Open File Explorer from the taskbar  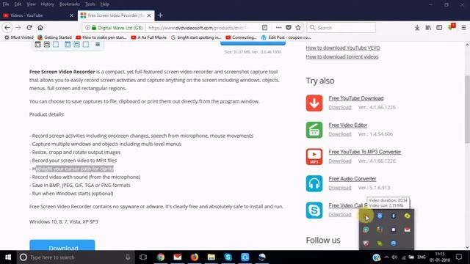pyautogui.click(x=211, y=257)
